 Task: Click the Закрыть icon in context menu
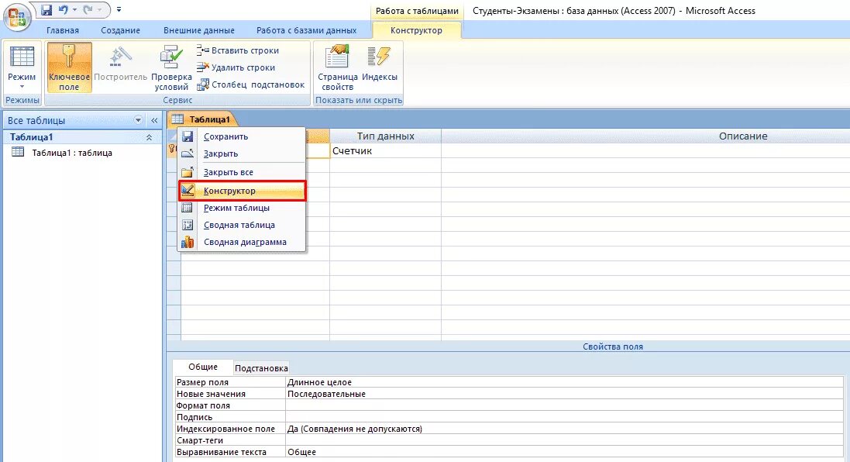tap(188, 154)
